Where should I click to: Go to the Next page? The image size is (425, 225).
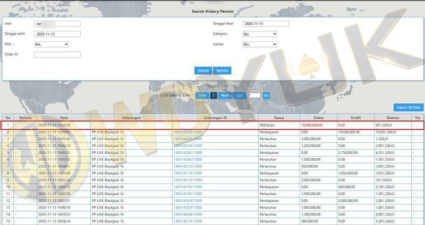pos(225,95)
